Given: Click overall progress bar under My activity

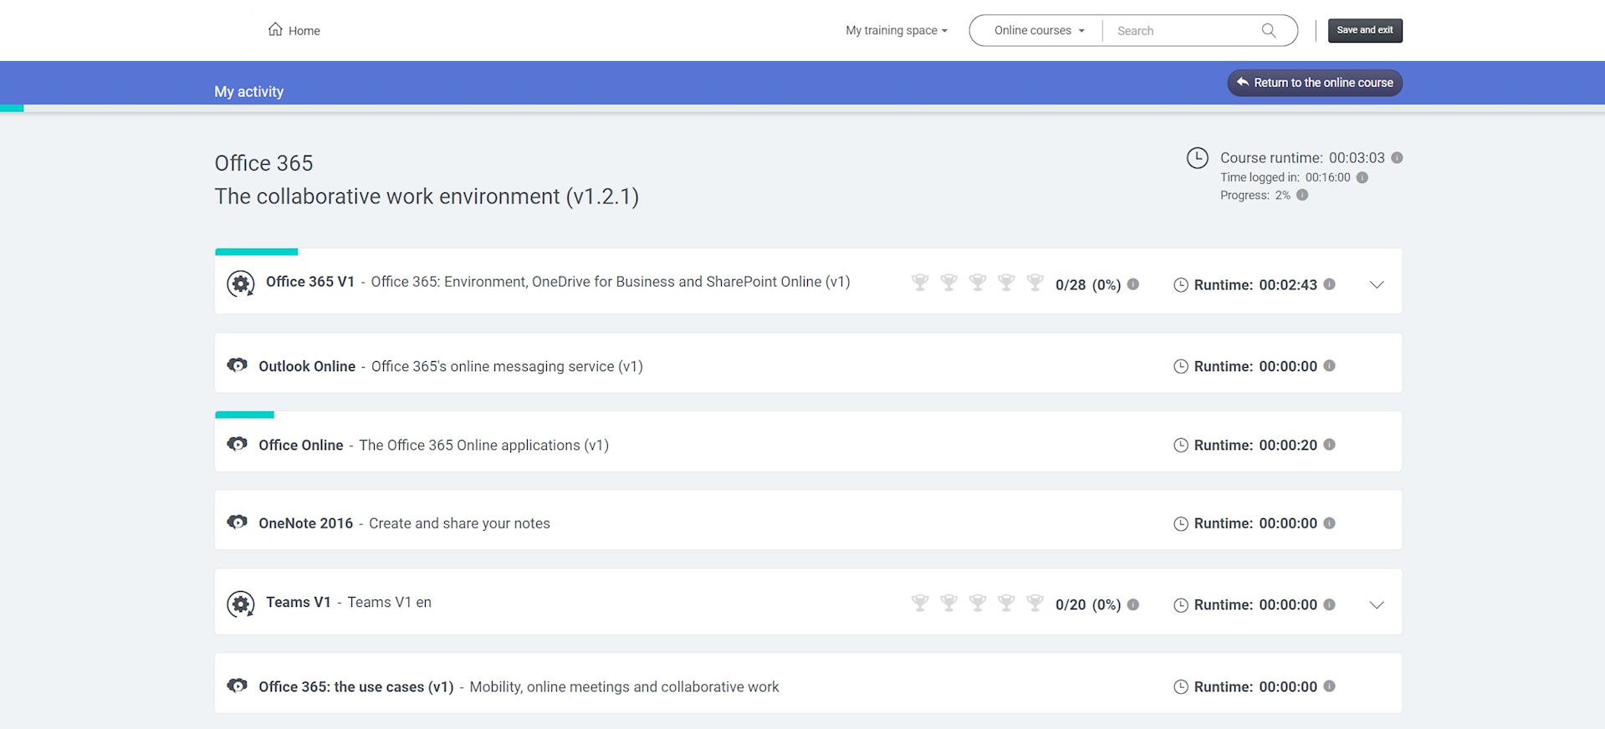Looking at the screenshot, I should tap(802, 108).
